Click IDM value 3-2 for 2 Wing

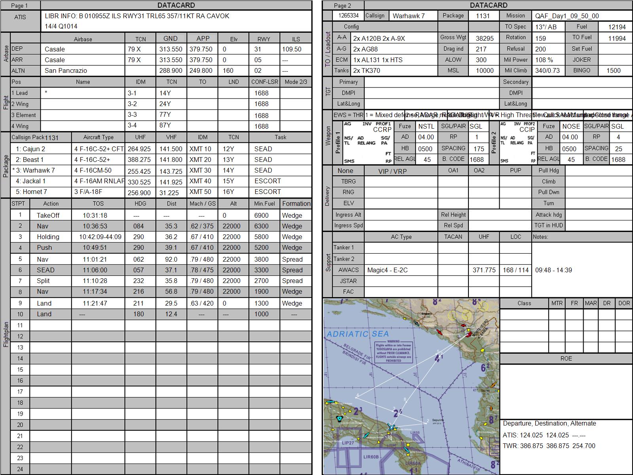point(132,104)
